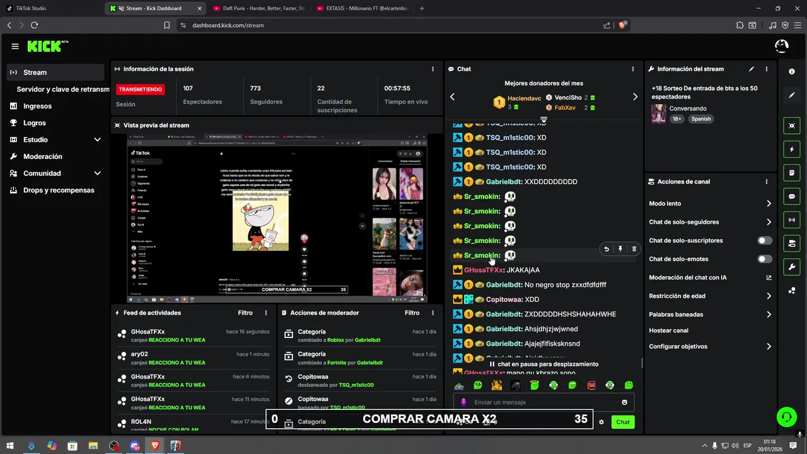Focus the Enviar un mensaje input field

tap(543, 402)
